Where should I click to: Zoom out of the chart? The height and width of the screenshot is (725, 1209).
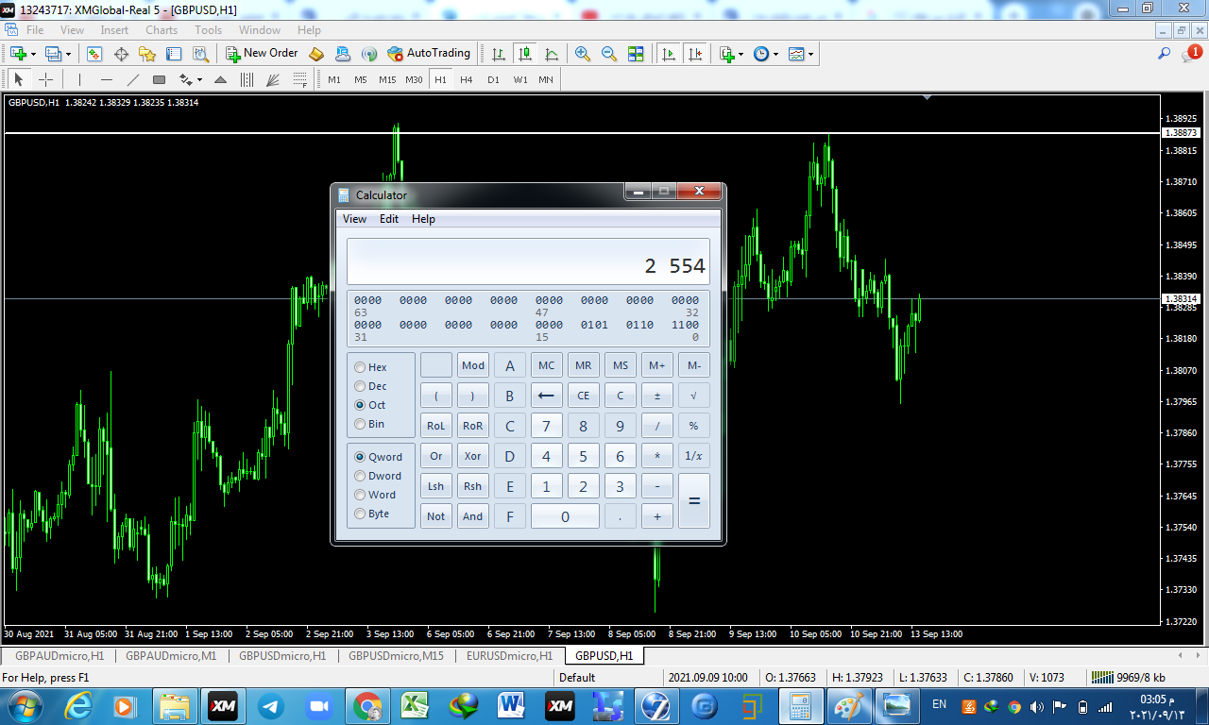coord(609,54)
